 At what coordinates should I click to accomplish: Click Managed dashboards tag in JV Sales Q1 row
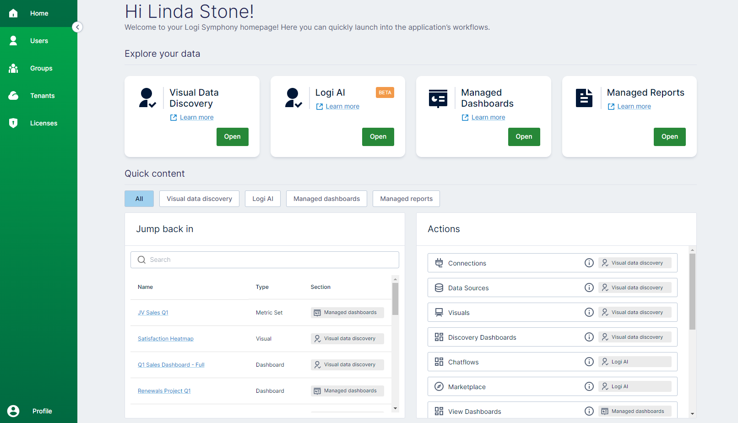click(347, 313)
